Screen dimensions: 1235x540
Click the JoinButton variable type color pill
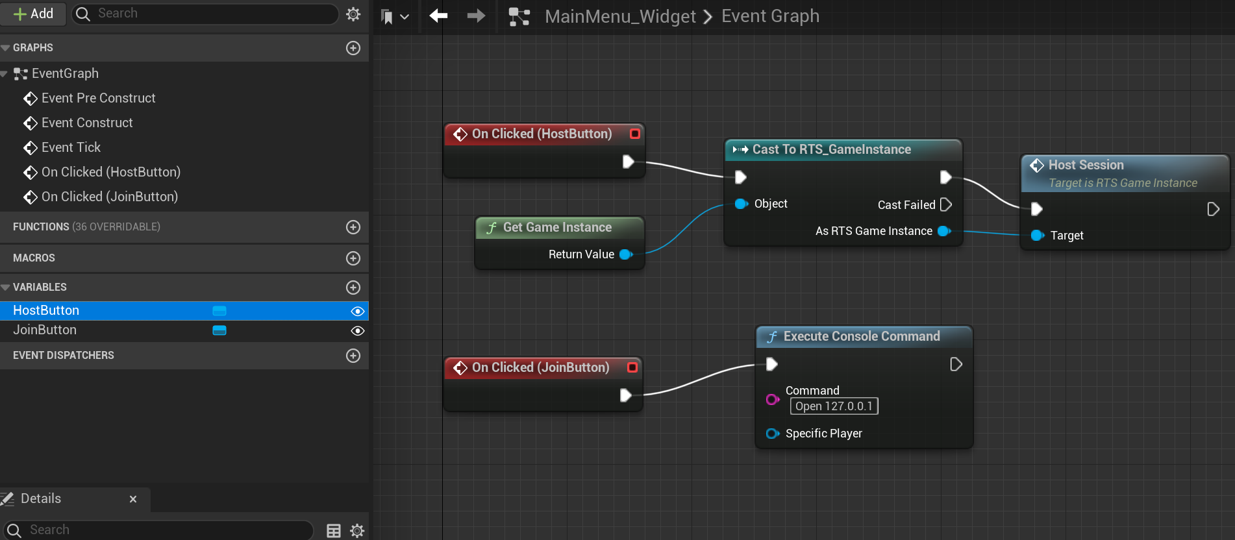[x=219, y=330]
